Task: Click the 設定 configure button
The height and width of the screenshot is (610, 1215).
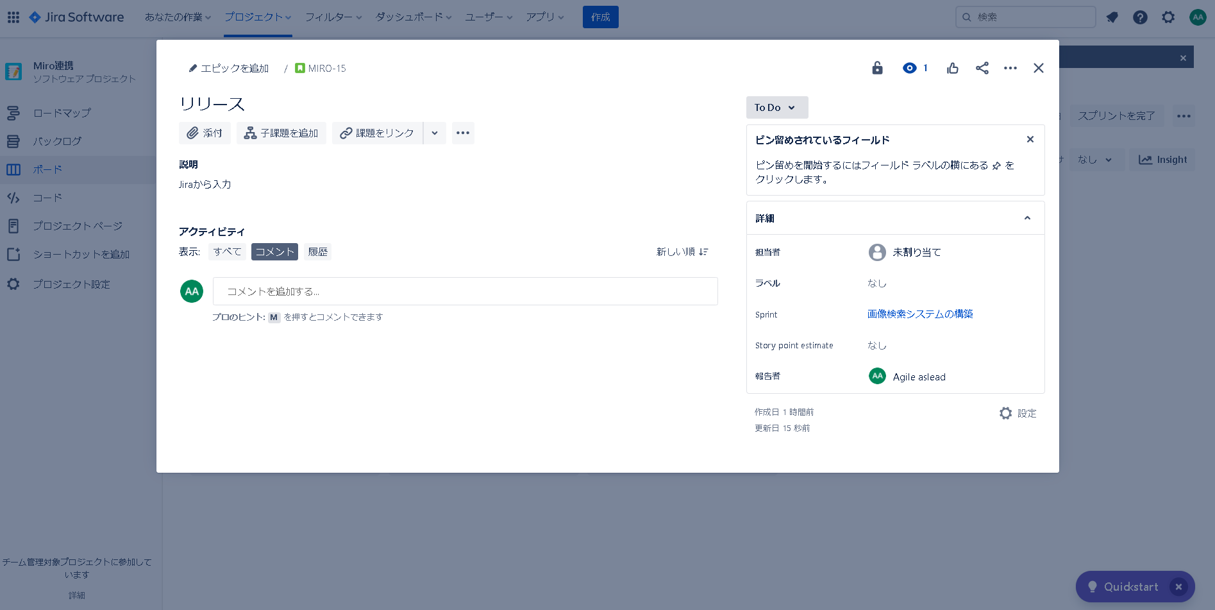Action: pos(1018,414)
